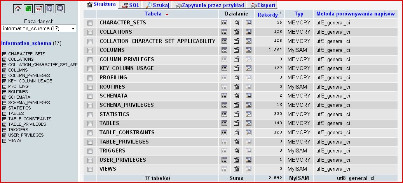
Task: Select the TRIGGERS checkbox
Action: (90, 151)
